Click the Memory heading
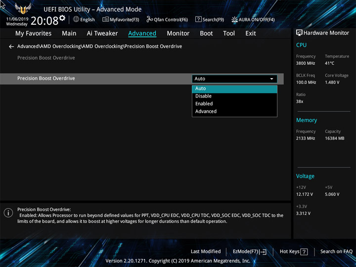Viewport: 356px width, 267px height. tap(307, 120)
